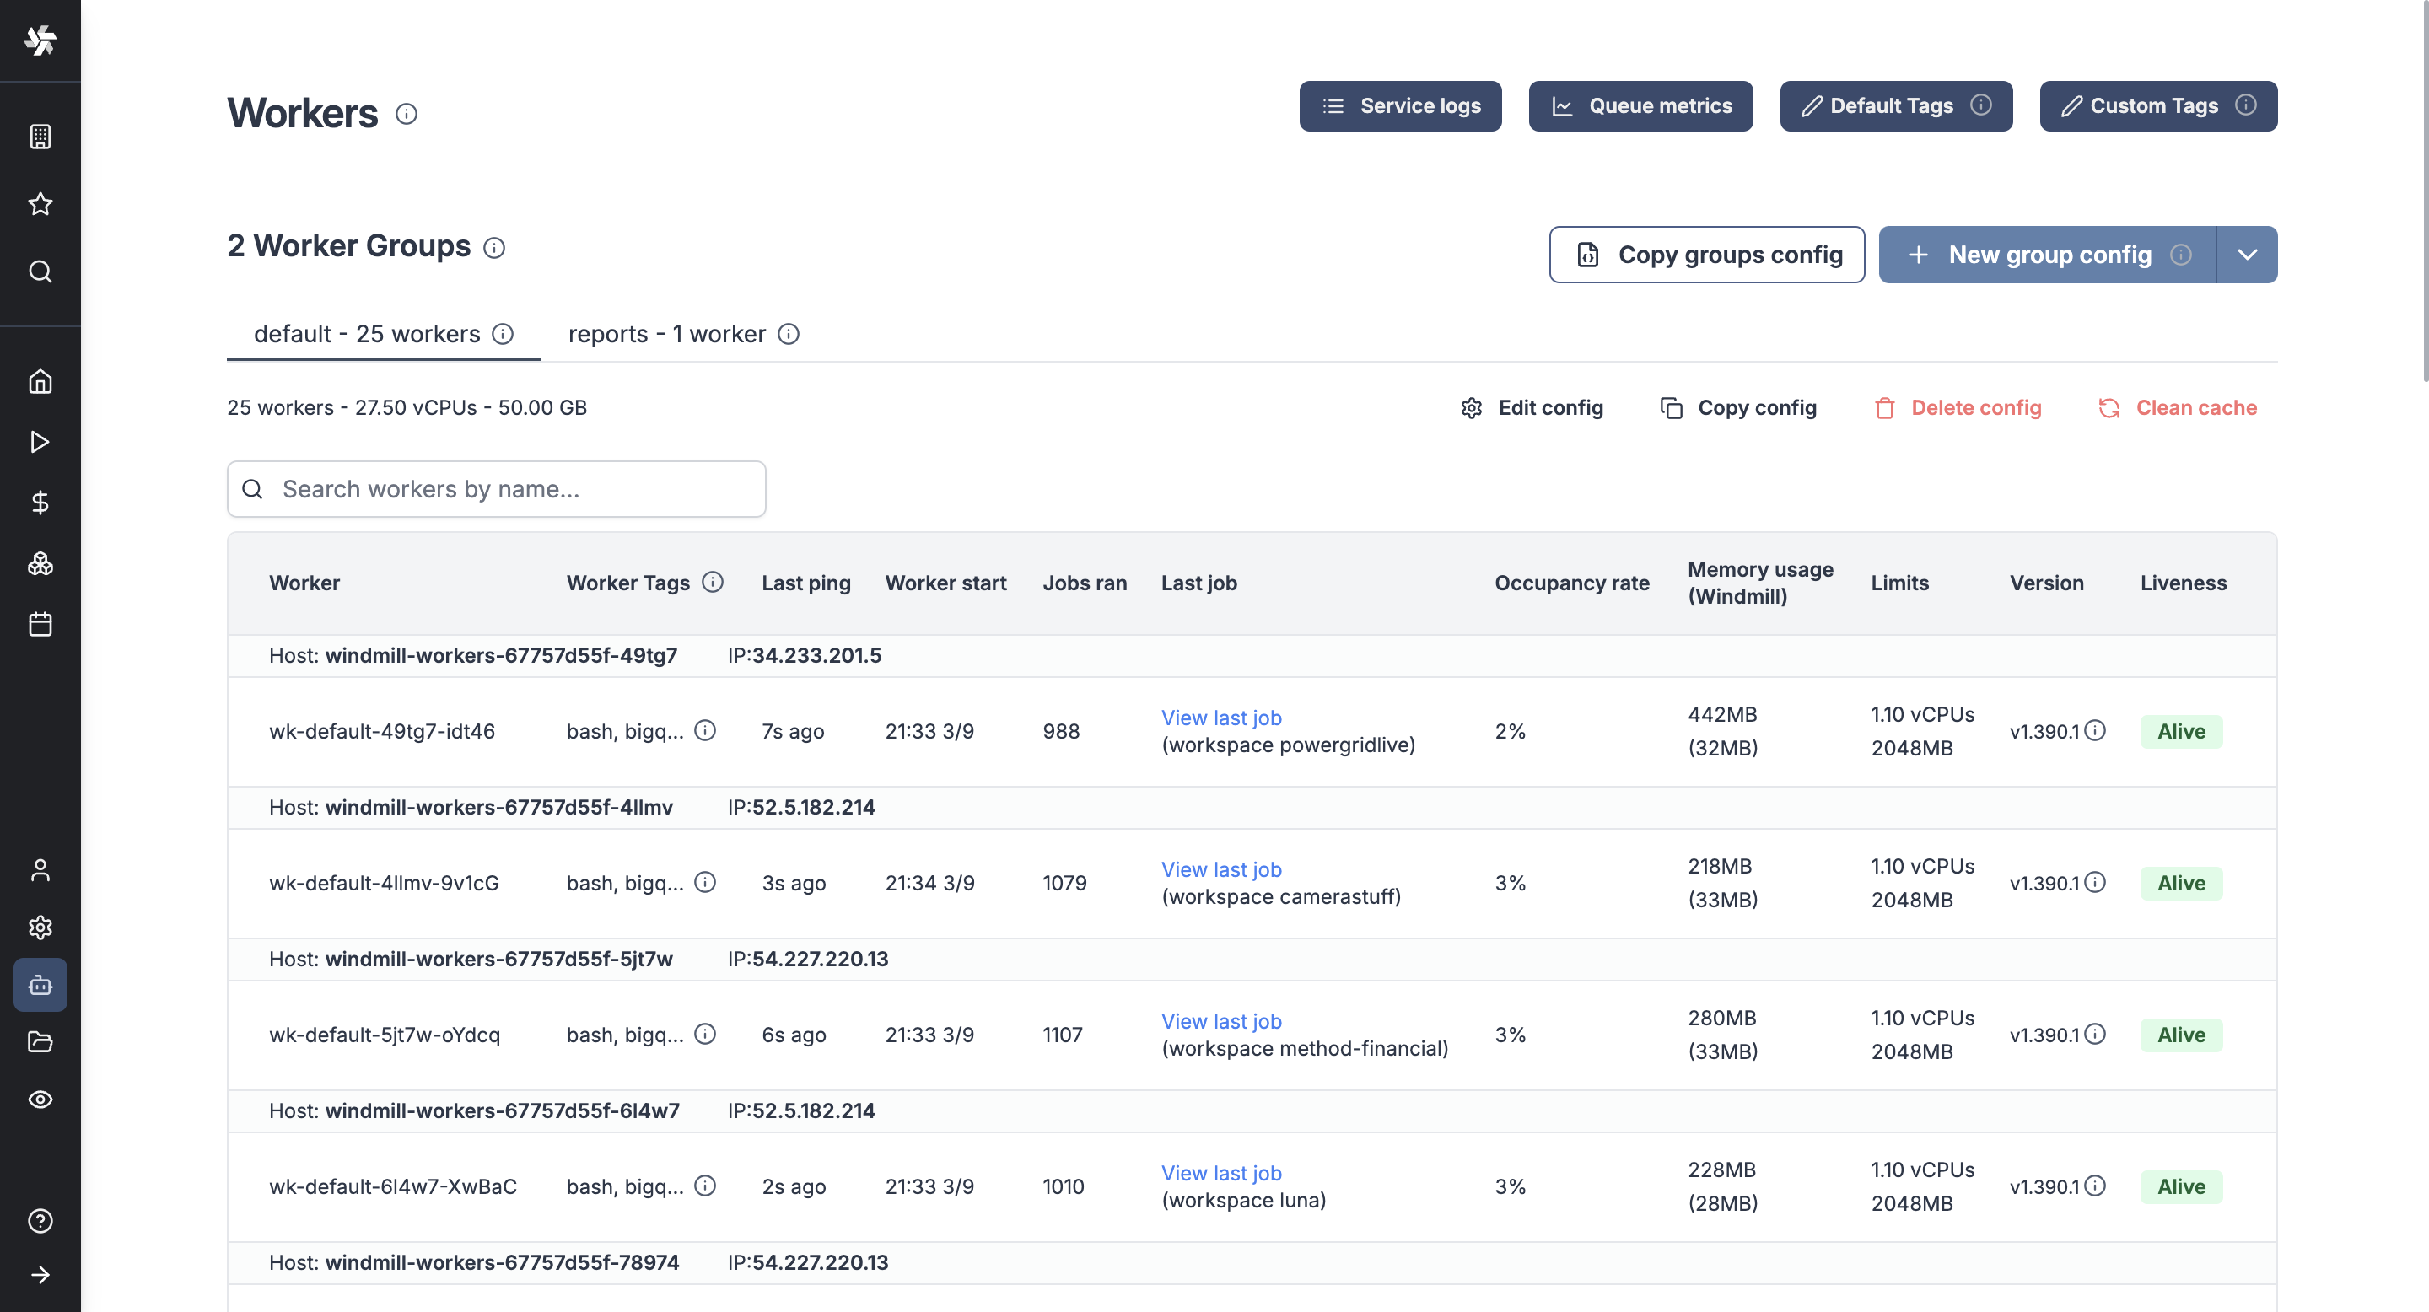Open Queue metrics
Image resolution: width=2429 pixels, height=1312 pixels.
coord(1640,105)
